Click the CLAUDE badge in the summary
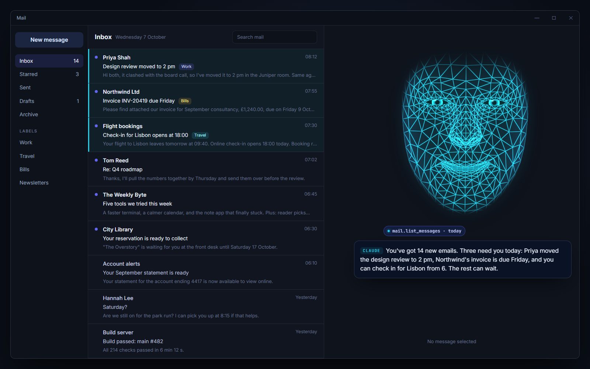590x369 pixels. [371, 251]
